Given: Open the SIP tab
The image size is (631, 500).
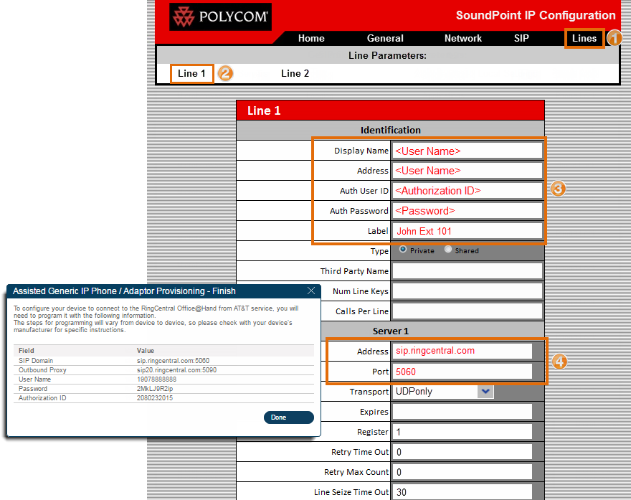Looking at the screenshot, I should tap(521, 38).
